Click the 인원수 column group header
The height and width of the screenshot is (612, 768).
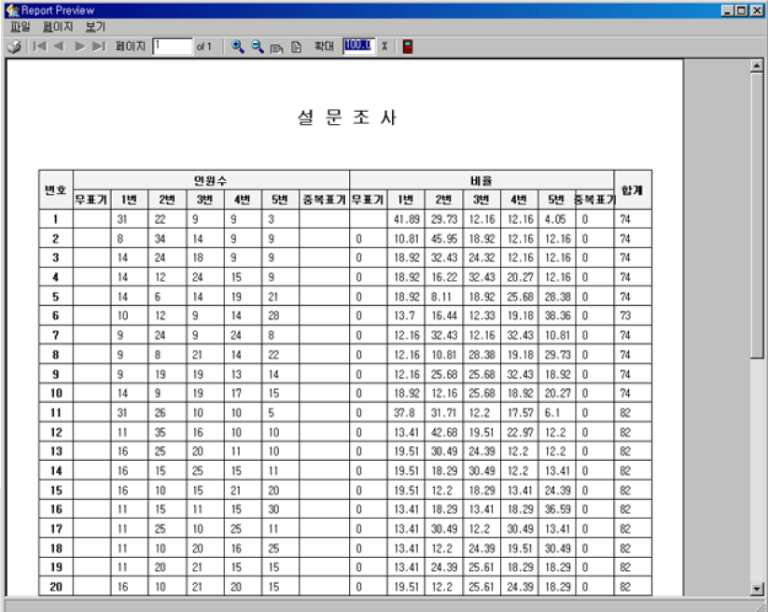coord(211,180)
